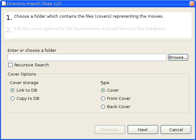Screen dimensions: 196x140
Task: Enable the Recursive Search checkbox
Action: 10,65
